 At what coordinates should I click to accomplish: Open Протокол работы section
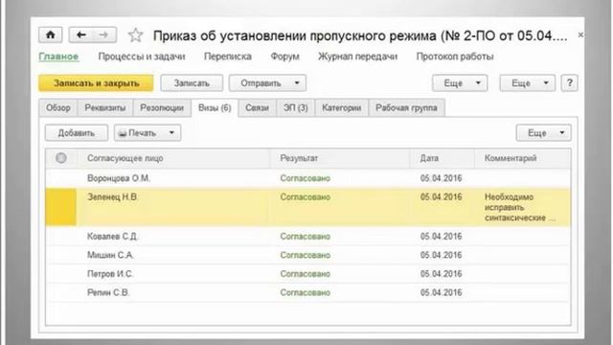(x=455, y=57)
